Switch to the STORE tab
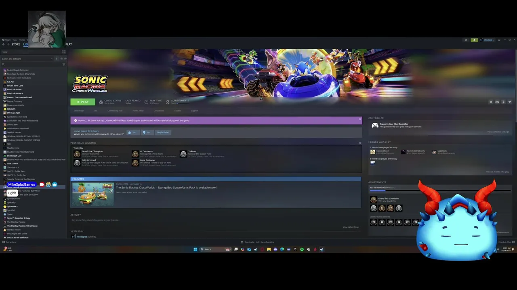This screenshot has height=290, width=517. (x=16, y=44)
